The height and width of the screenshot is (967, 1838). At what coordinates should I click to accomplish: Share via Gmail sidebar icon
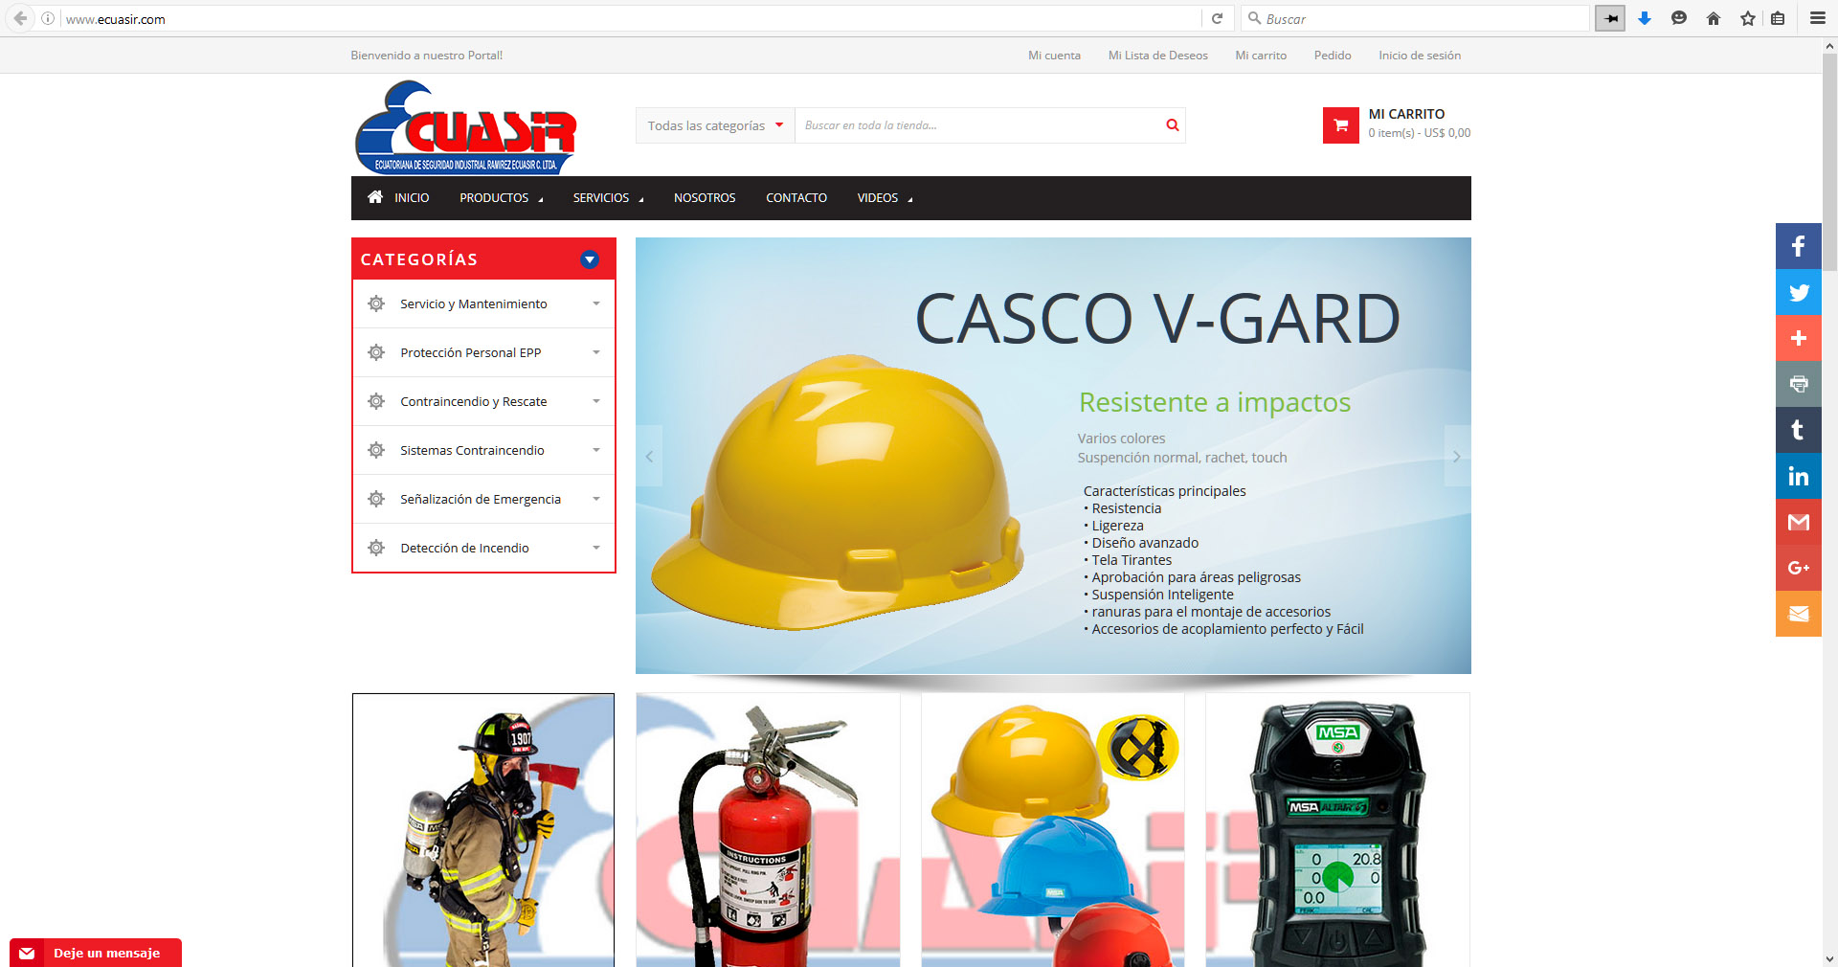pos(1799,522)
